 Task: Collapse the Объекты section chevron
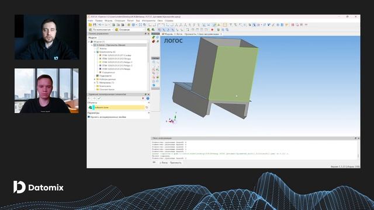[148, 103]
